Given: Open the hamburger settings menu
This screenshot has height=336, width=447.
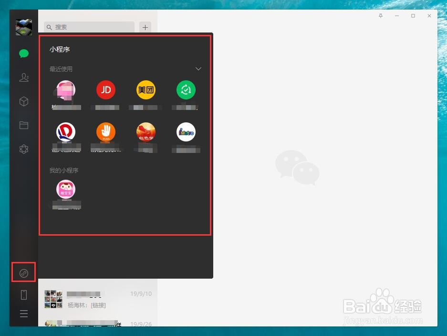Looking at the screenshot, I should coord(24,314).
